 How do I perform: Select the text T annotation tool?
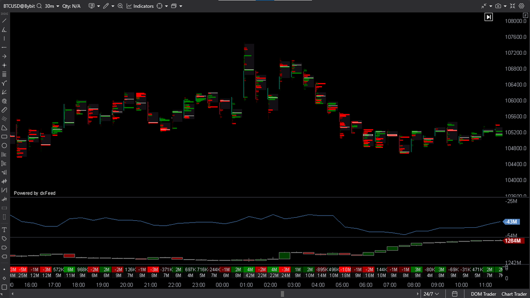pos(4,230)
